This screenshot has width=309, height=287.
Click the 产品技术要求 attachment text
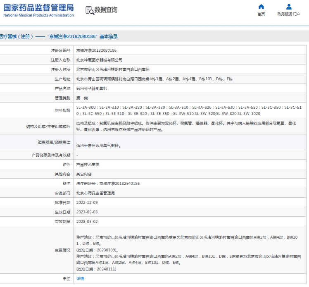(x=88, y=165)
